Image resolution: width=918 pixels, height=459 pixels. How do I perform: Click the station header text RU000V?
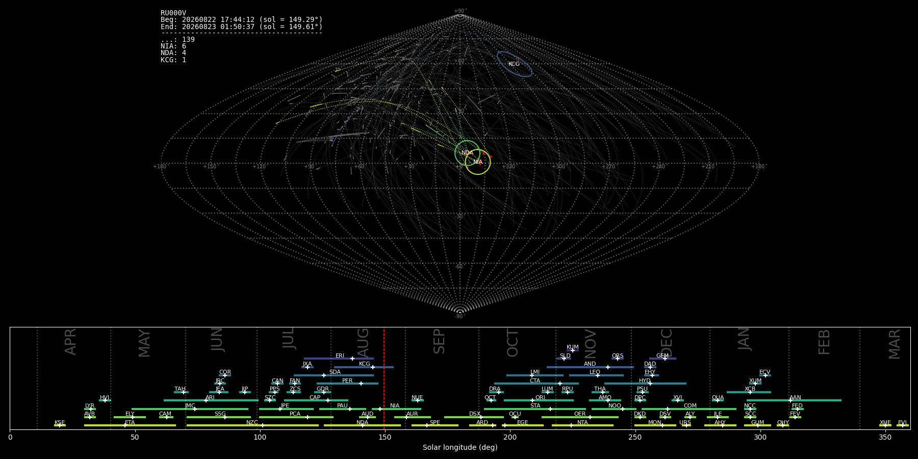pos(173,13)
